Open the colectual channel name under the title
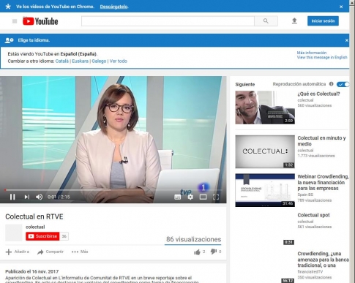The height and width of the screenshot is (283, 355). click(35, 227)
